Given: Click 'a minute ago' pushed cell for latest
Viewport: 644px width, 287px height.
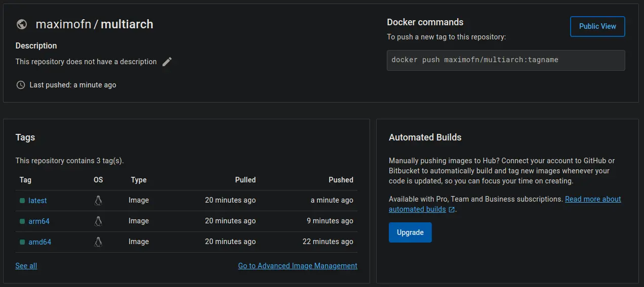Looking at the screenshot, I should click(x=332, y=201).
